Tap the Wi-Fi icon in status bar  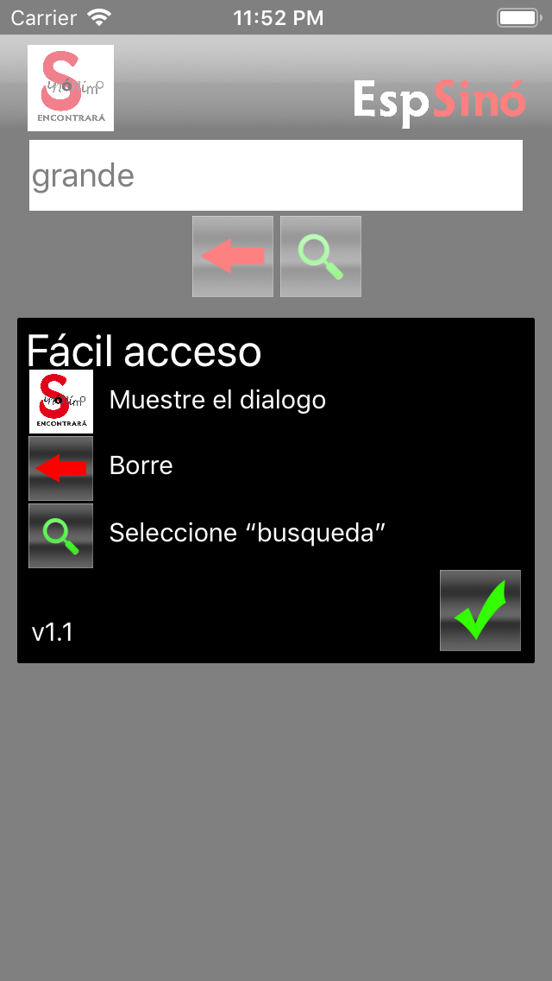point(99,17)
